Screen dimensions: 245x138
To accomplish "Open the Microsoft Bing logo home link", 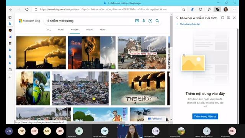I will tap(29, 21).
